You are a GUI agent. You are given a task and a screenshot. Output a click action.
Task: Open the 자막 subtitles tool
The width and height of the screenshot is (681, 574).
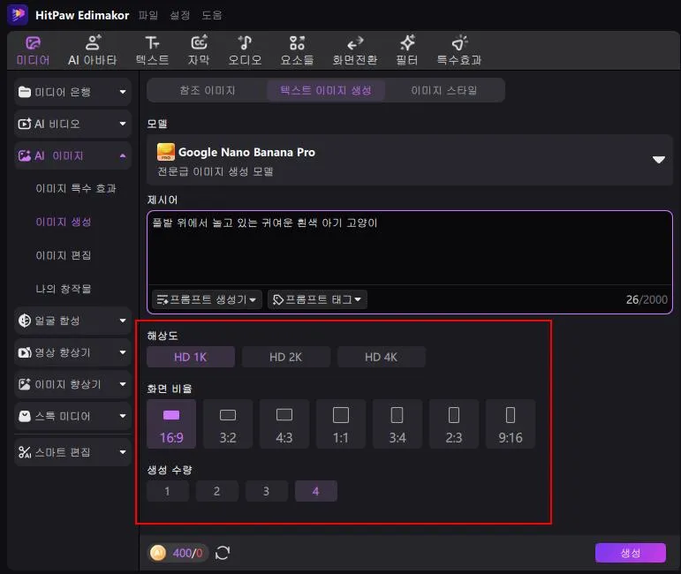pos(199,51)
